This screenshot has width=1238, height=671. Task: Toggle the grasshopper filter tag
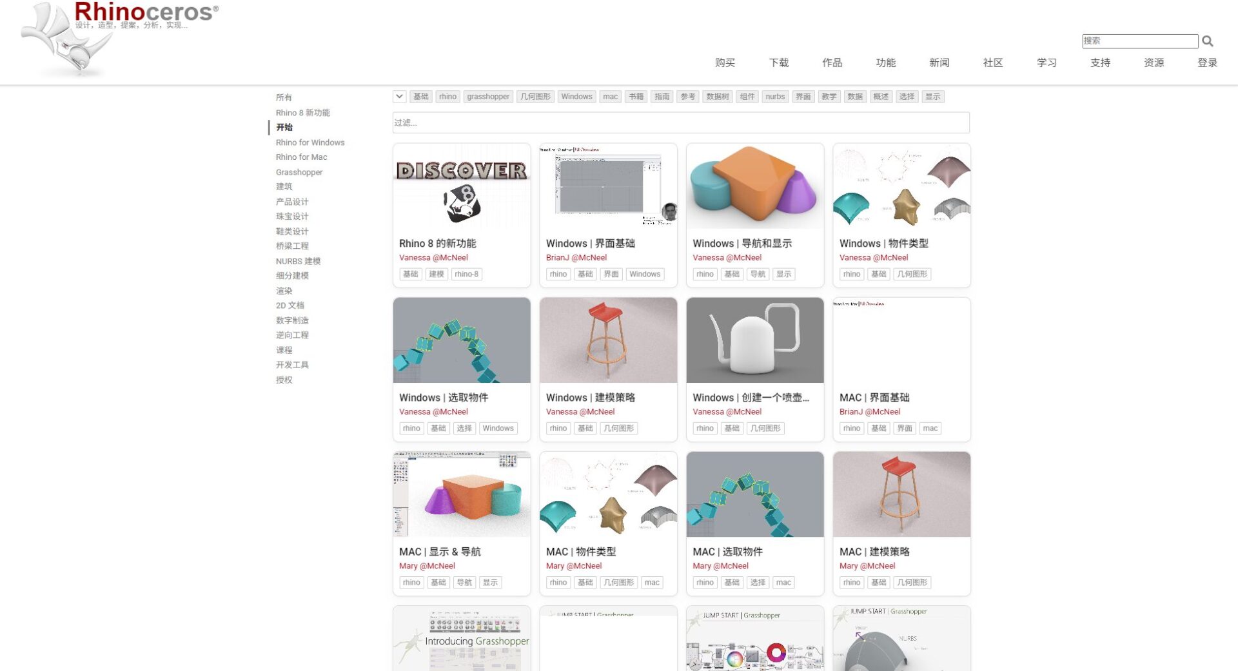488,96
